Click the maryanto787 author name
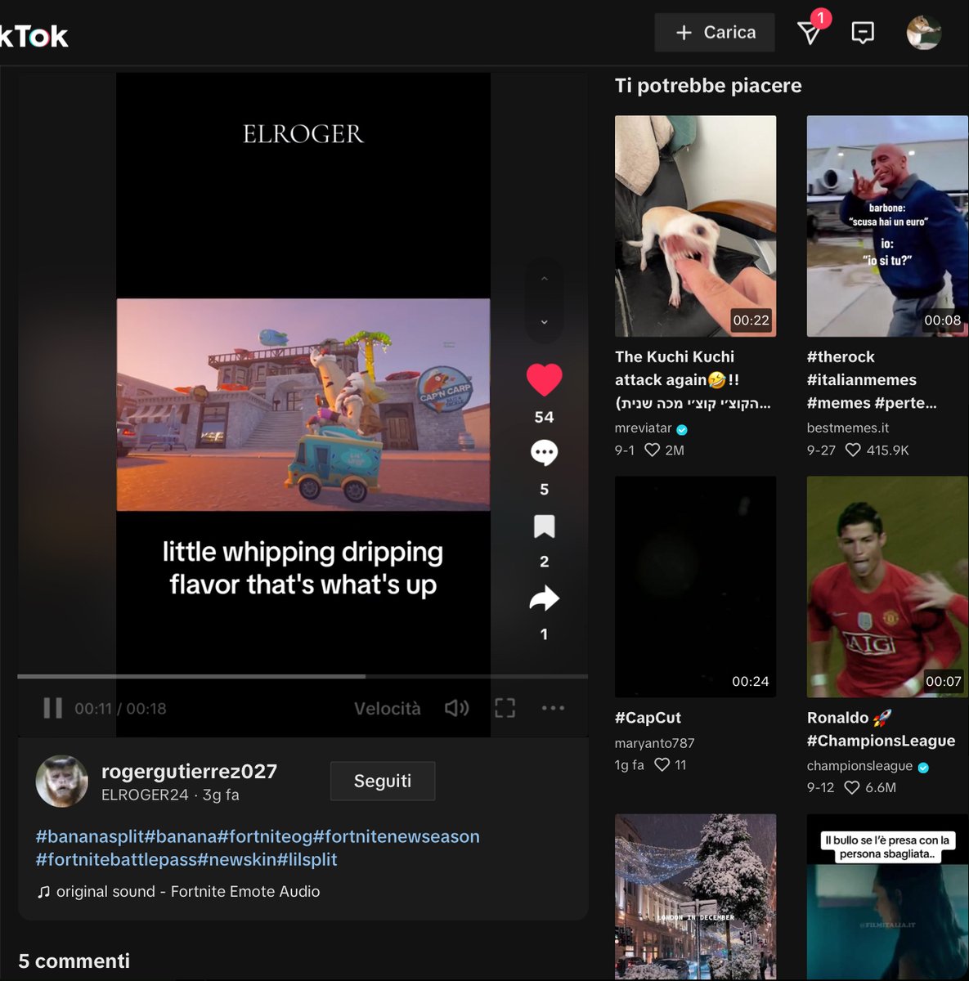The width and height of the screenshot is (969, 981). point(654,743)
